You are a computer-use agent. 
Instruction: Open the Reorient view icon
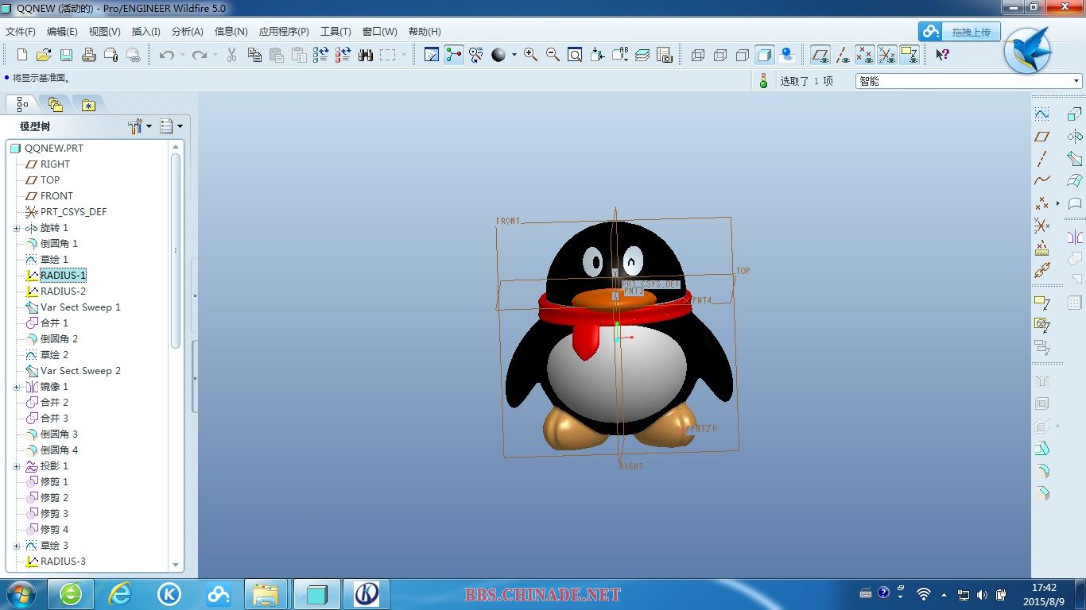click(x=598, y=55)
